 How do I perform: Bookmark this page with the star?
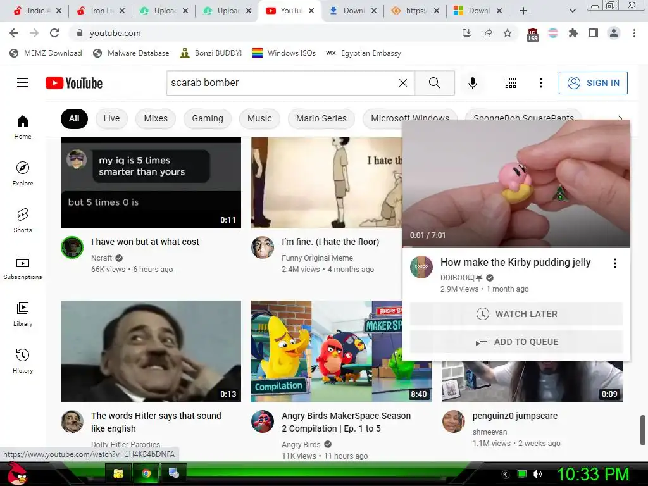(x=508, y=33)
